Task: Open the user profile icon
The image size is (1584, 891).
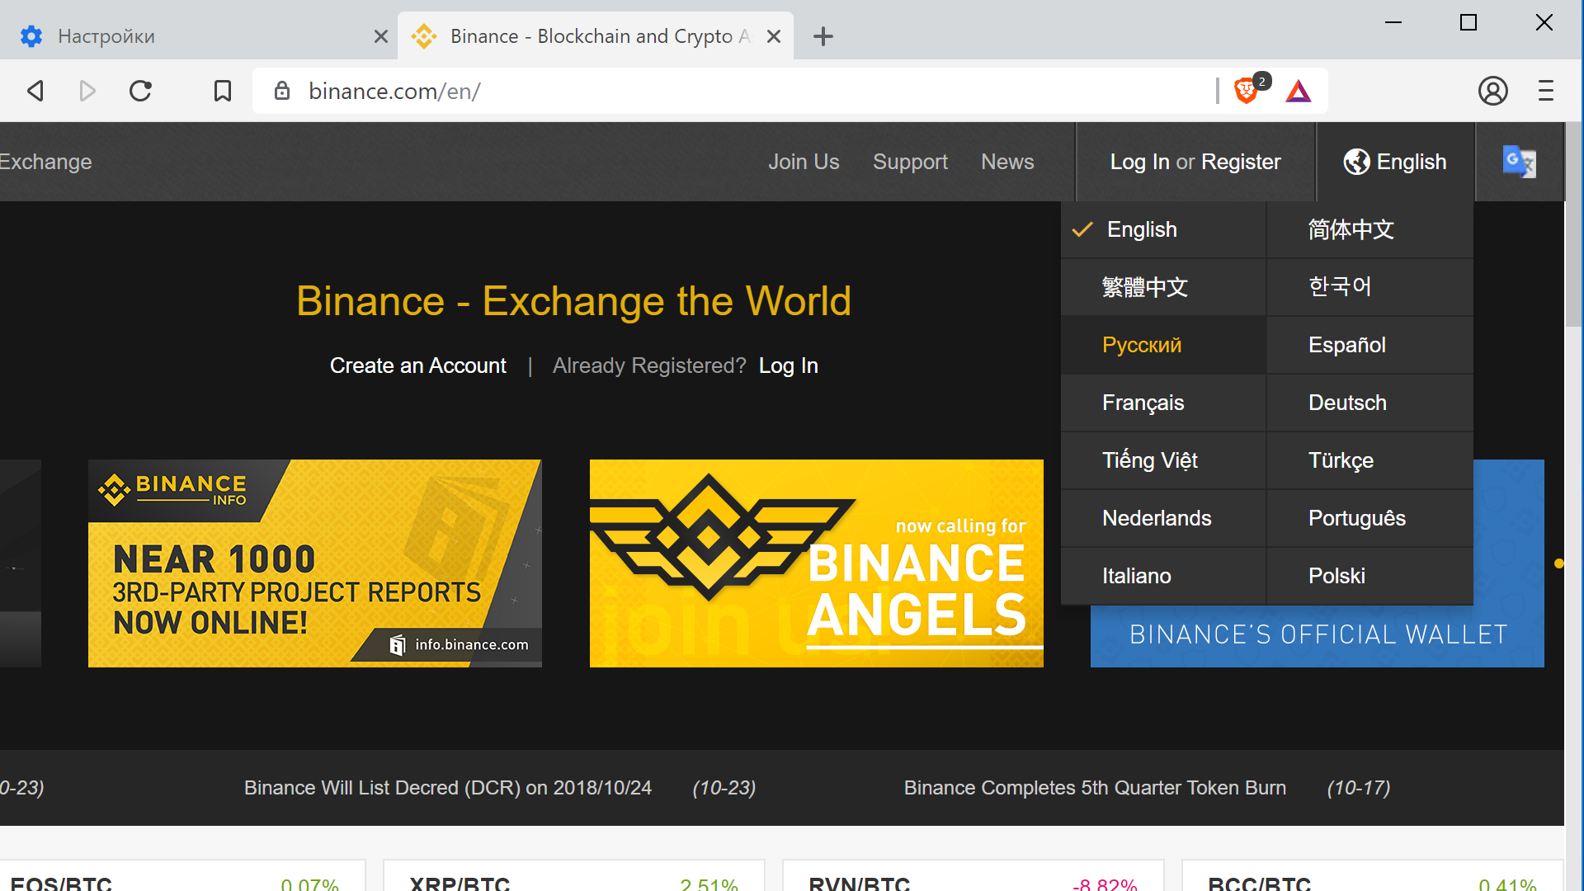Action: coord(1493,91)
